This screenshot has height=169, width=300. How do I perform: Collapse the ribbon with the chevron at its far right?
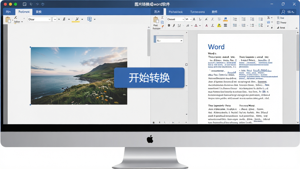[296, 28]
